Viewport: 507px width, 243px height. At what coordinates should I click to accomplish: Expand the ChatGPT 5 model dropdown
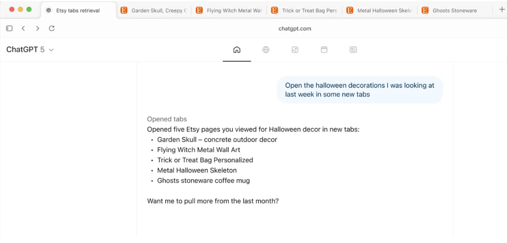coord(30,50)
